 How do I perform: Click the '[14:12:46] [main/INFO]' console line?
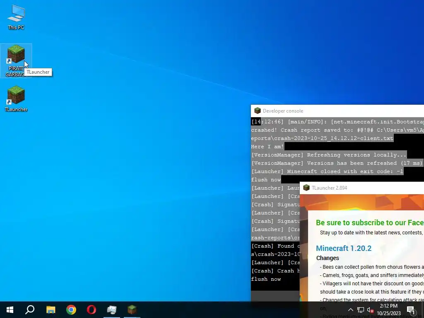coord(337,122)
